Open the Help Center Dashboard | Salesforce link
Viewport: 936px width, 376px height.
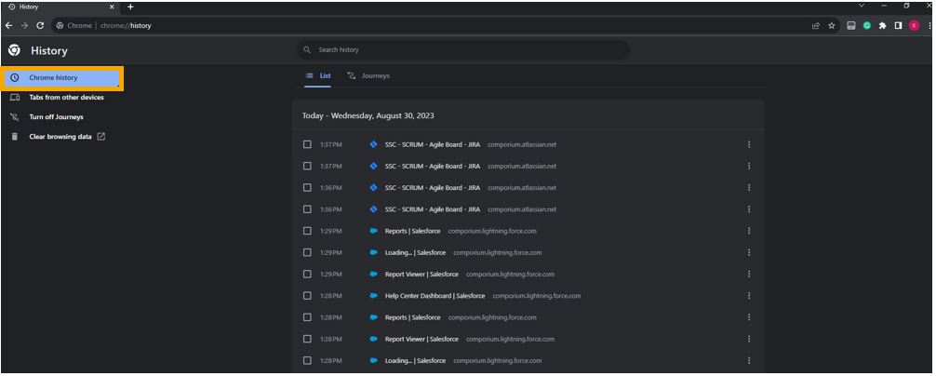tap(435, 295)
